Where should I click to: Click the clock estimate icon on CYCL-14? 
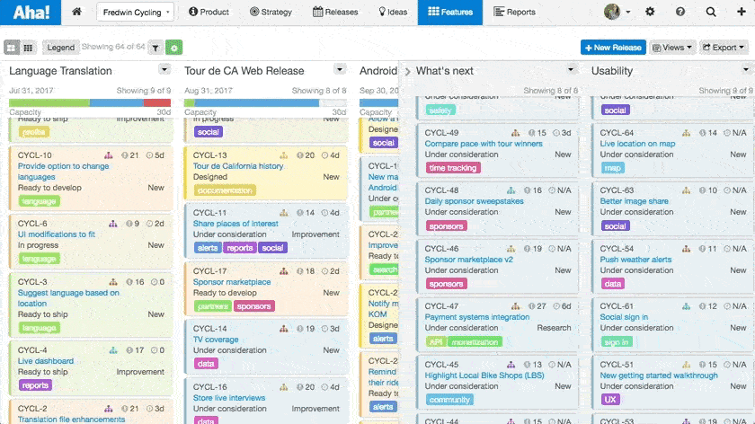pyautogui.click(x=324, y=329)
